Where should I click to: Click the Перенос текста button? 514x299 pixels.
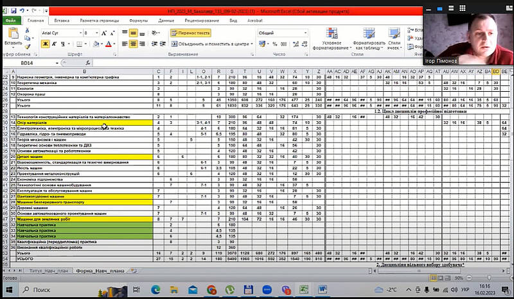[x=190, y=33]
